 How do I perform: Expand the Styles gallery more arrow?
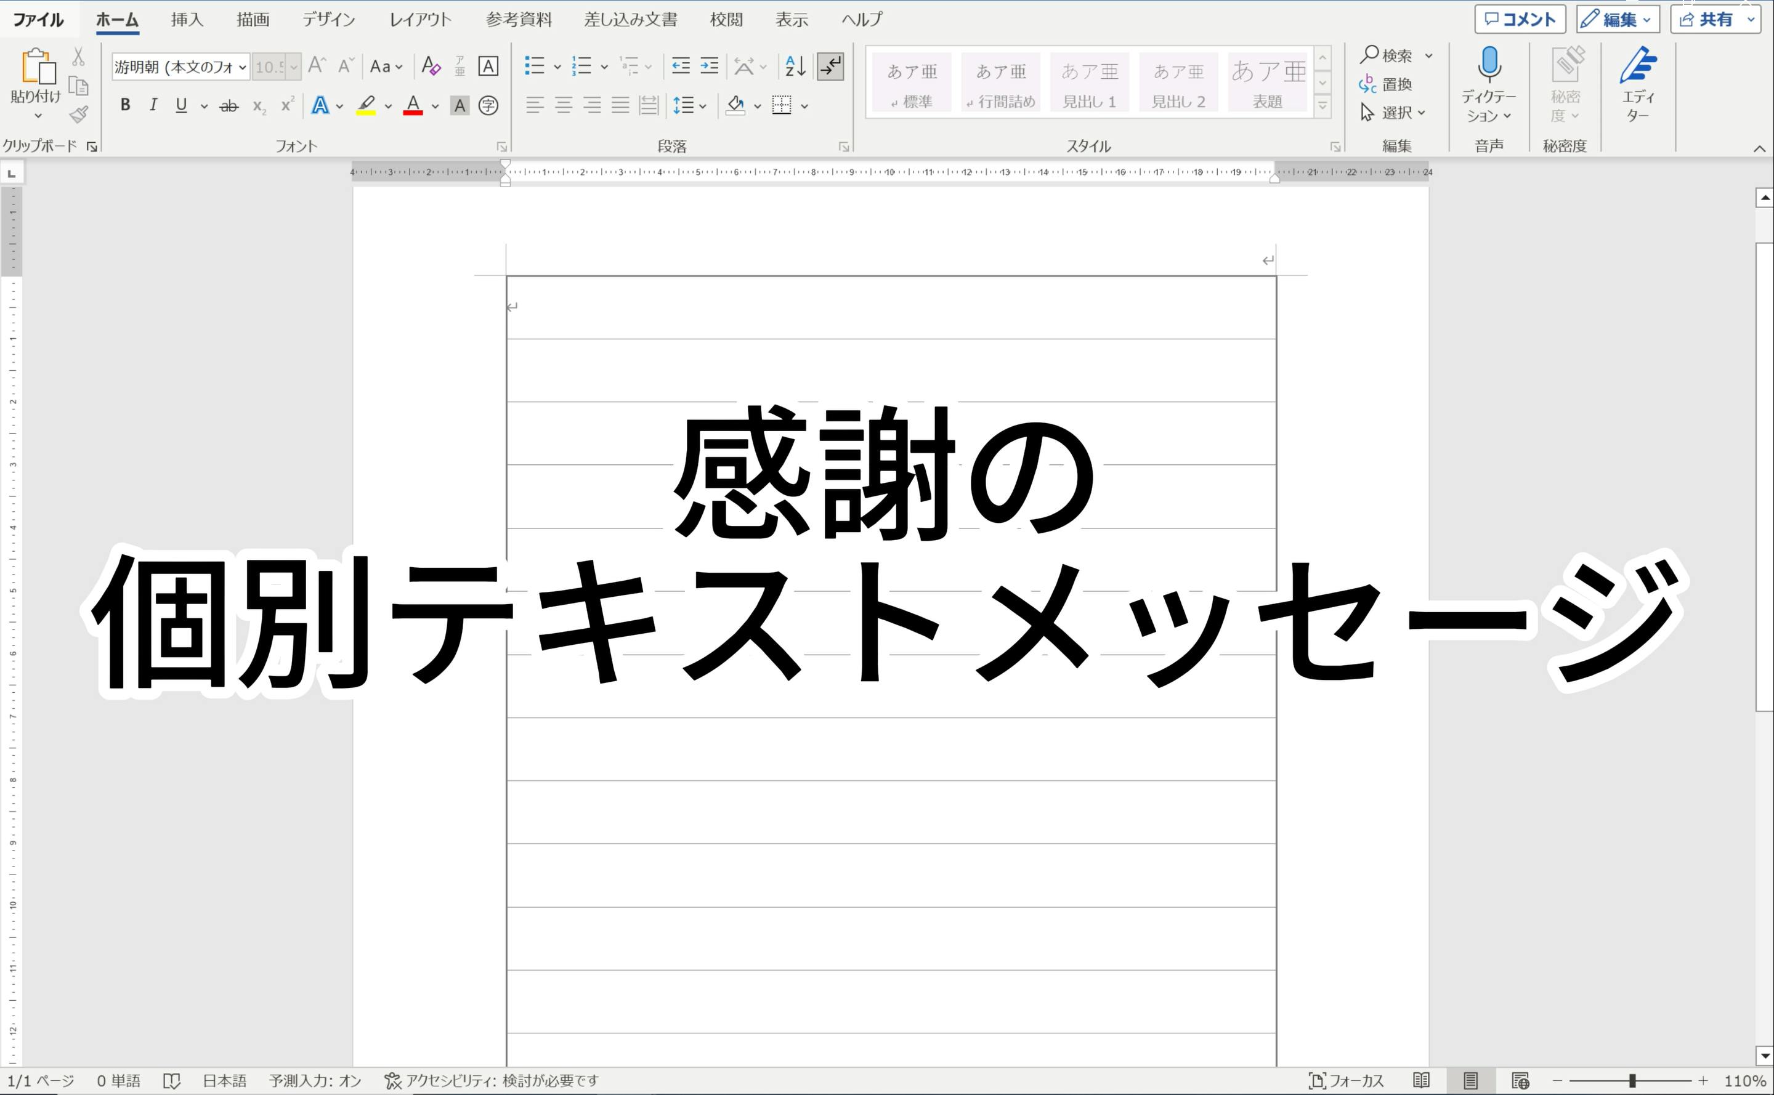click(1322, 106)
